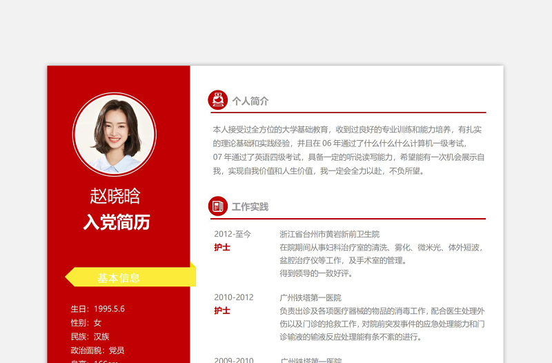This screenshot has width=552, height=363.
Task: Click the line starting 在院期间从事妇科治疗室
Action: coord(382,248)
